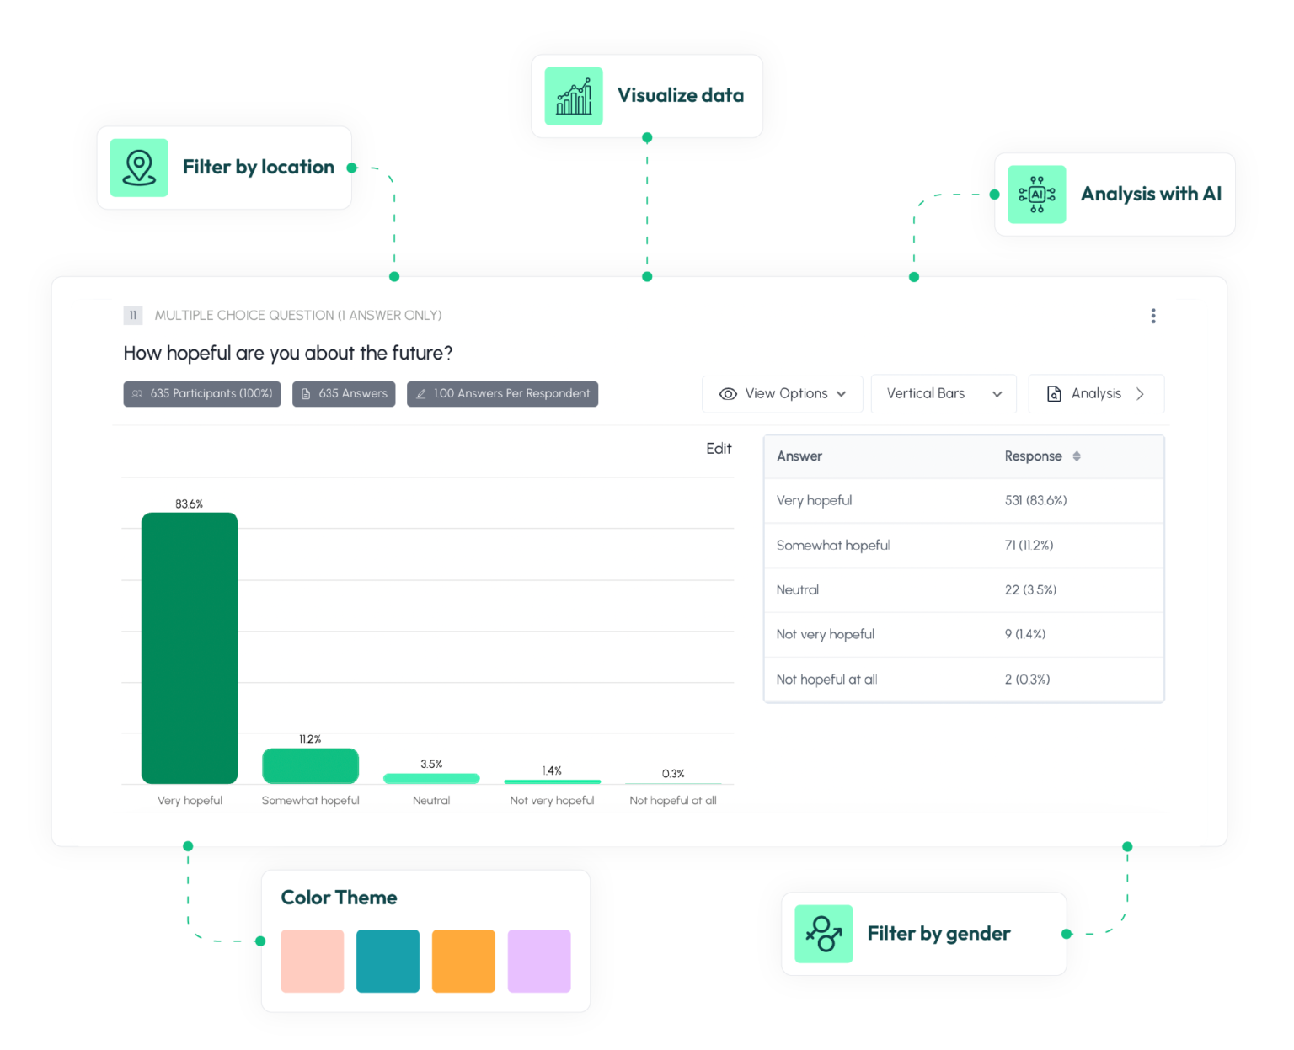Open the Analysis panel button

[x=1096, y=394]
